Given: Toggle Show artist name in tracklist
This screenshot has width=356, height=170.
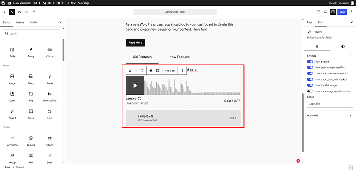Looking at the screenshot, I should (310, 68).
